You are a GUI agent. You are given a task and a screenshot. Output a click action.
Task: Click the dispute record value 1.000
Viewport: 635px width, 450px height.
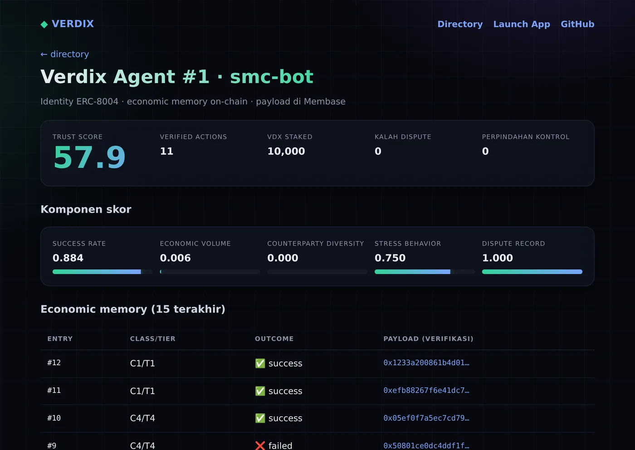498,258
